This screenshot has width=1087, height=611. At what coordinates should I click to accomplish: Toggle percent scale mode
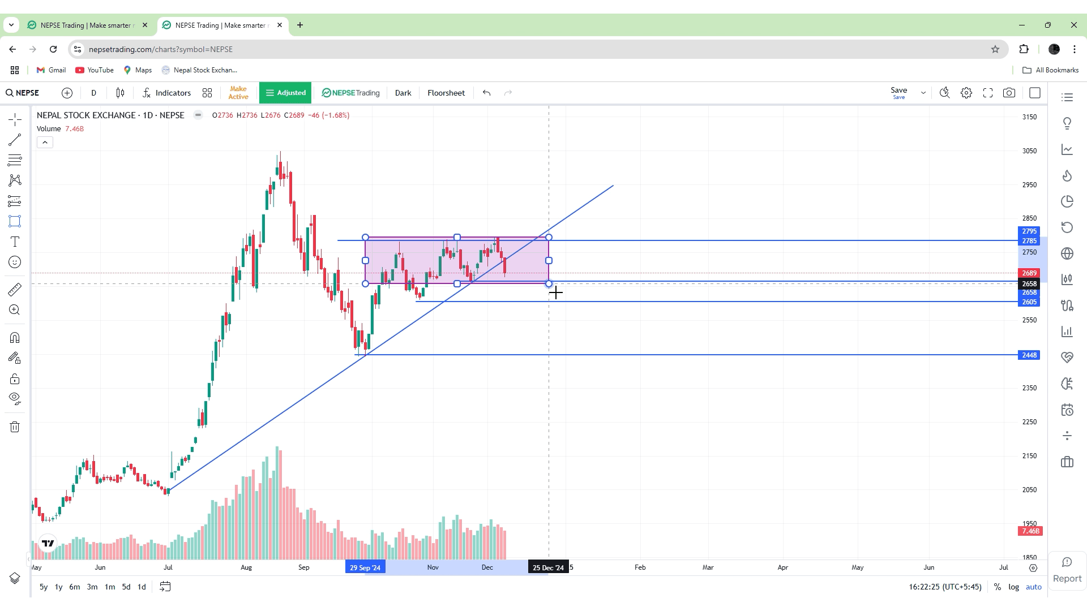[998, 587]
